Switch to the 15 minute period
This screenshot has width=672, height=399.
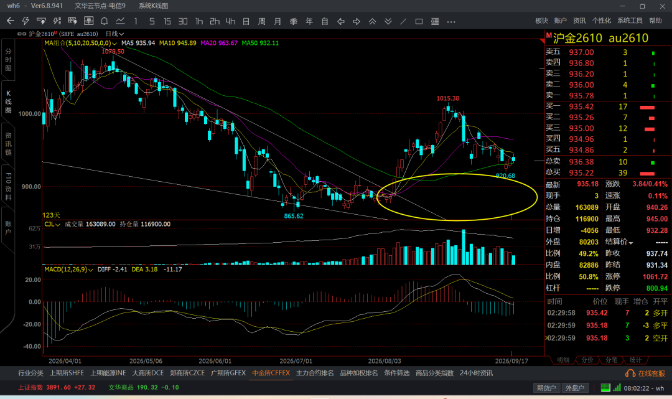tap(167, 21)
